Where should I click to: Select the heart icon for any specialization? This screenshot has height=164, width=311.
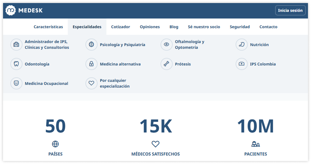tap(92, 83)
